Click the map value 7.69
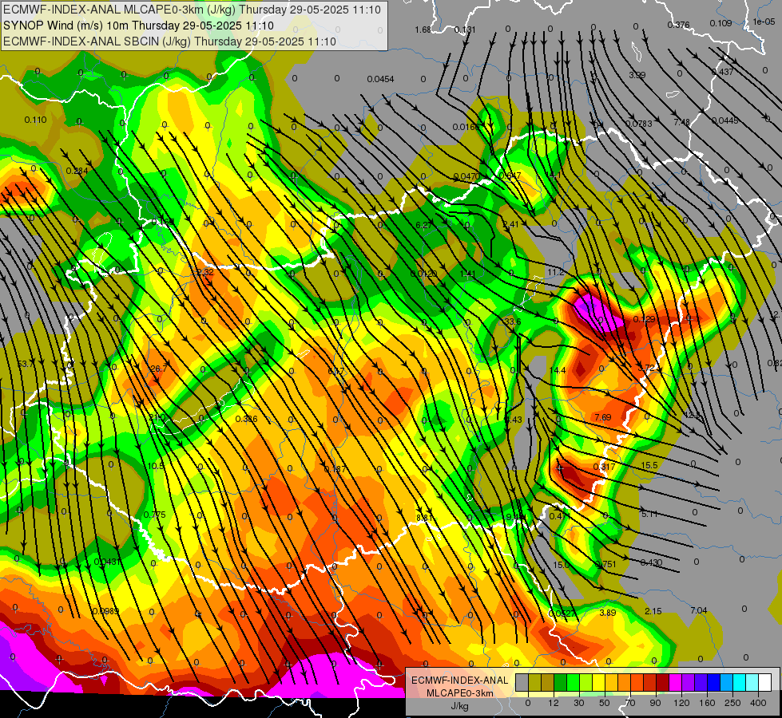The image size is (782, 718). pos(602,417)
